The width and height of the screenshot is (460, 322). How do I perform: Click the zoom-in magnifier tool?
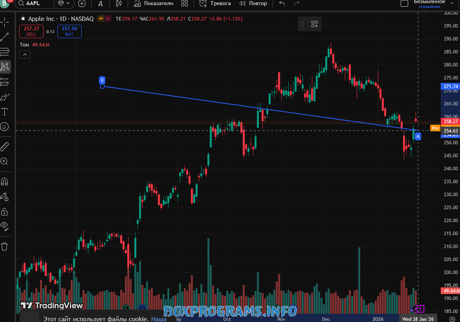[5, 161]
